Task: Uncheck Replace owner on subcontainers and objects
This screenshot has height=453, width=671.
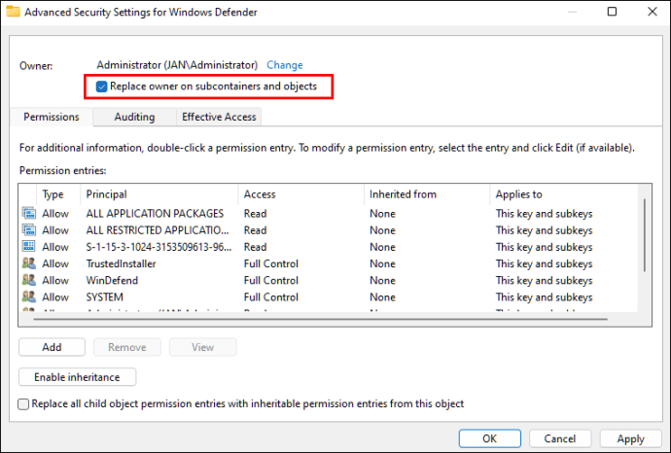Action: (x=102, y=87)
